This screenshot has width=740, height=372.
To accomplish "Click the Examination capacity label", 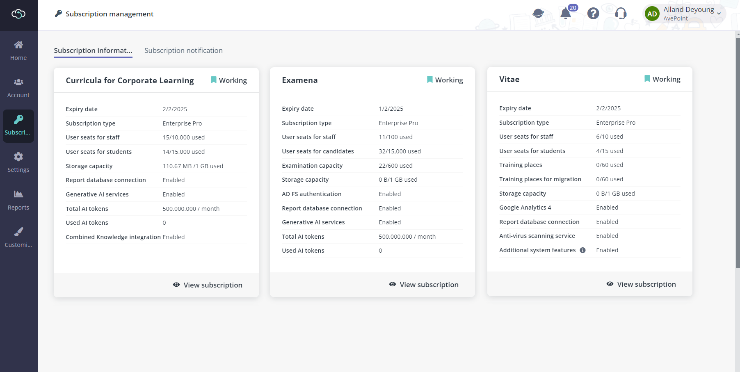I will pyautogui.click(x=312, y=166).
